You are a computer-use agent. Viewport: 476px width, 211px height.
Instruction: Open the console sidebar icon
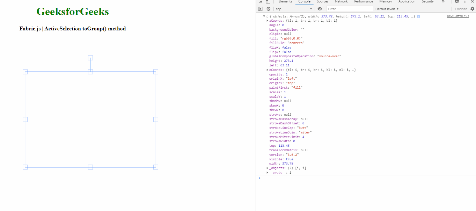point(260,9)
